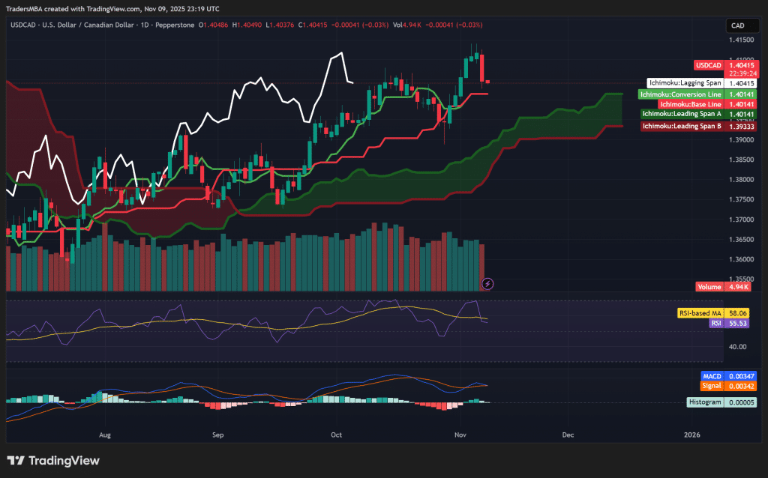This screenshot has width=768, height=478.
Task: Click the Ichimoku Leading Span B label
Action: (682, 126)
